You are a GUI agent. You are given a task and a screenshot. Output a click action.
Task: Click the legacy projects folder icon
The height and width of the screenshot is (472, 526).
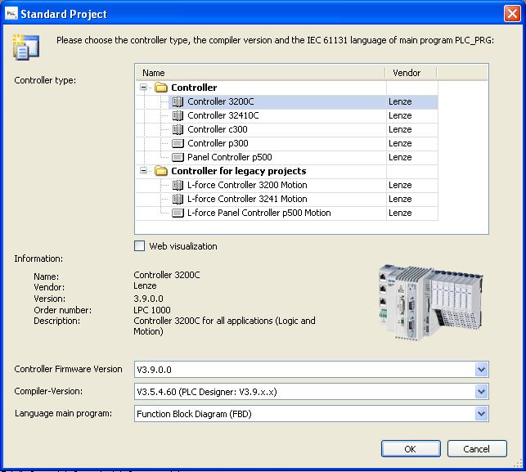pos(161,172)
